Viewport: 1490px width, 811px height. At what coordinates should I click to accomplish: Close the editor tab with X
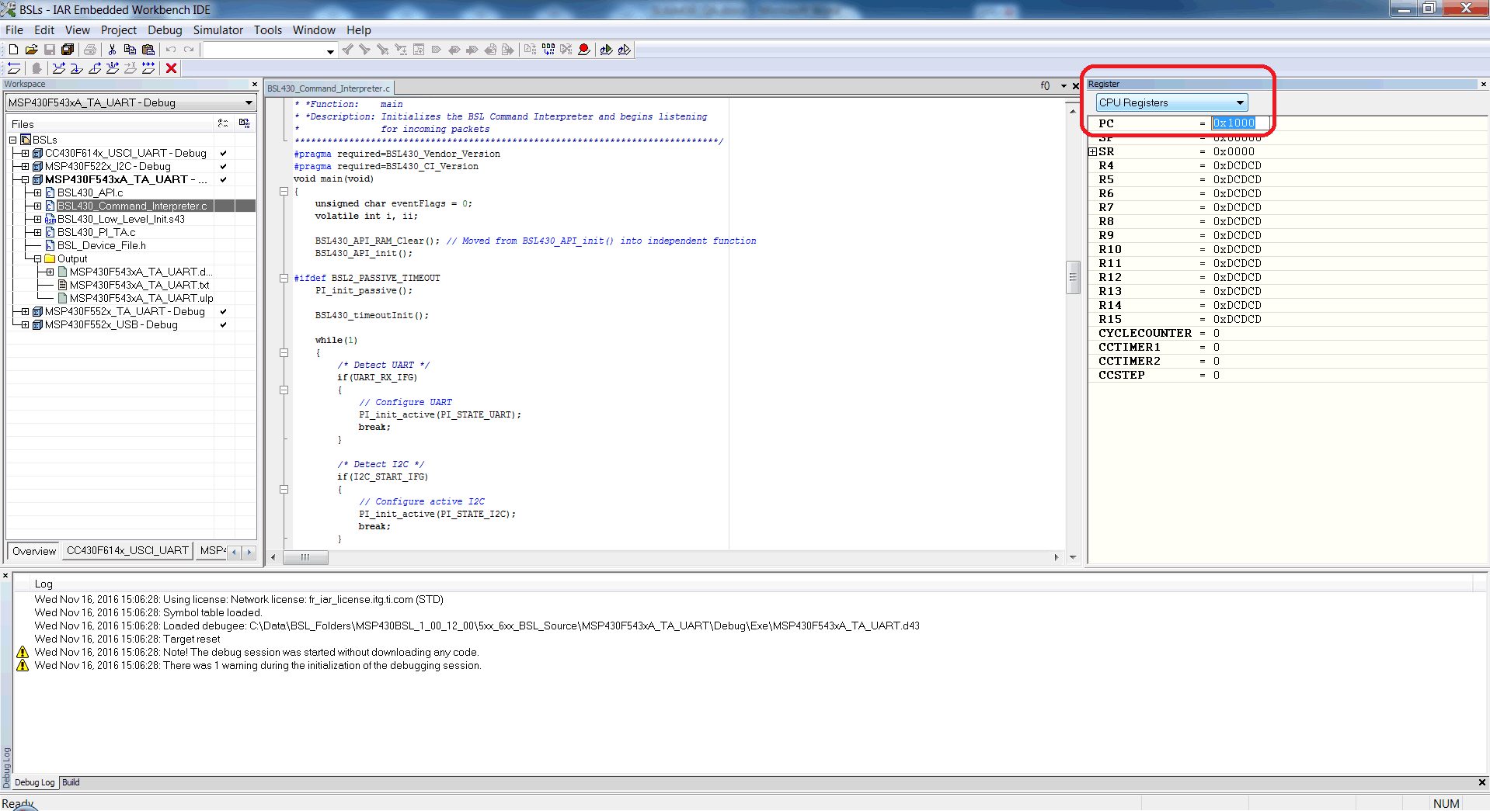coord(1076,86)
